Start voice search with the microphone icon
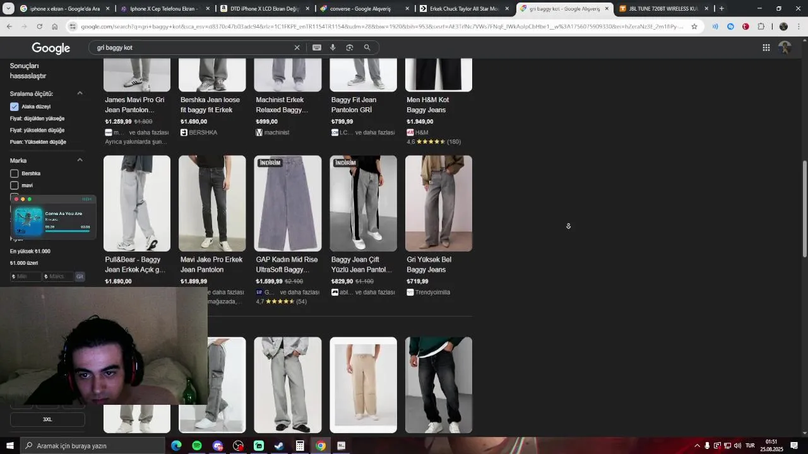The height and width of the screenshot is (454, 808). pos(333,47)
